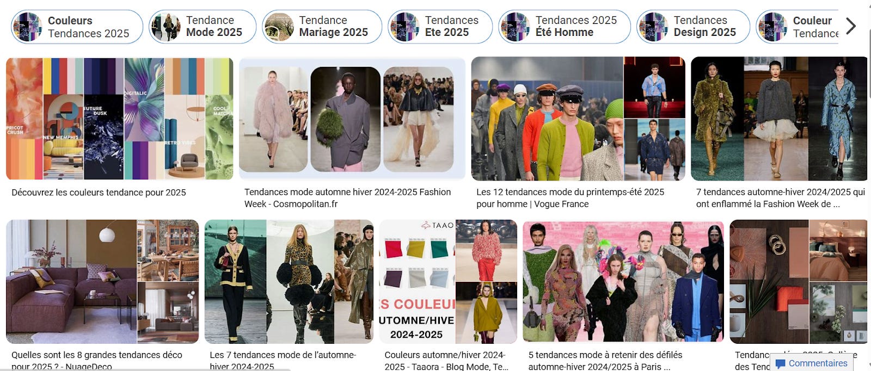This screenshot has width=871, height=371.
Task: Click 'Les 7 tendances mode de l'automne-hiver' link
Action: point(283,355)
